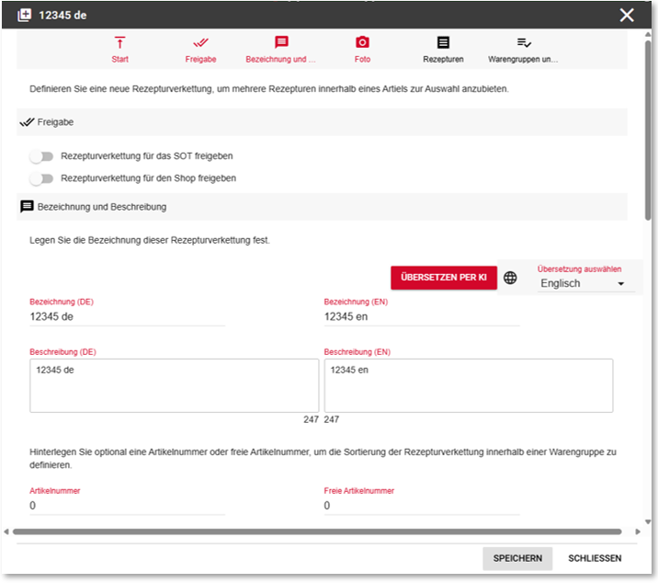The image size is (658, 583).
Task: Click the SPEICHERN button
Action: click(517, 558)
